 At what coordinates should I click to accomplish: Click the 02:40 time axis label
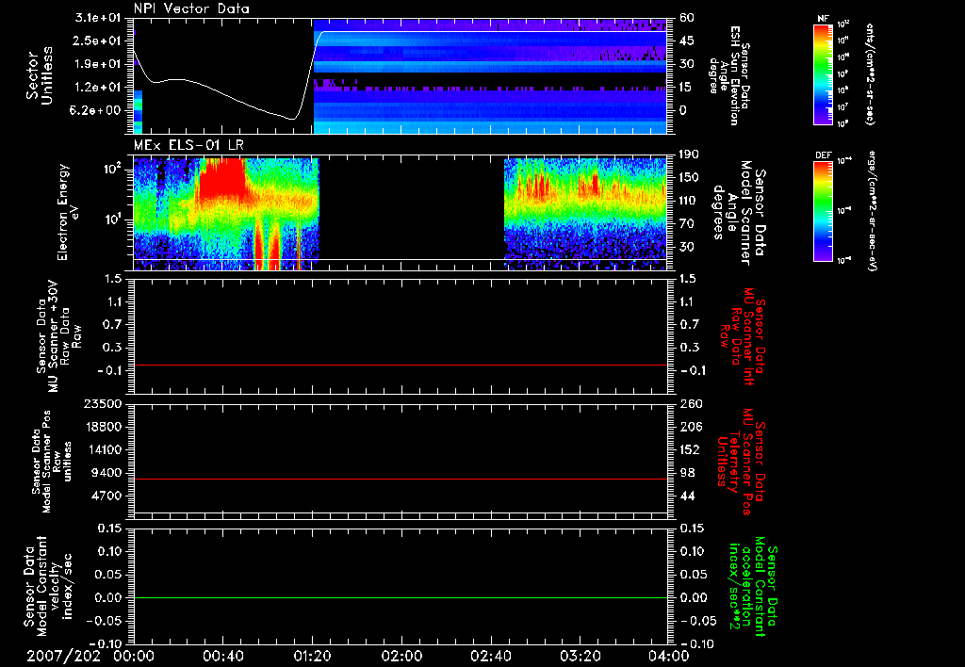tap(491, 655)
